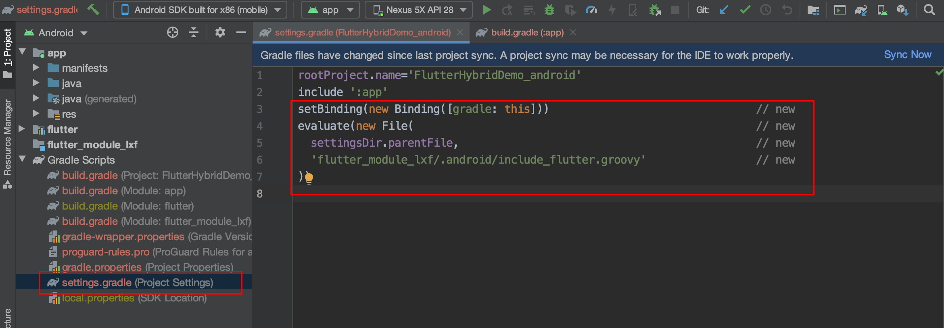
Task: Open the Profiler using the gauge icon
Action: (591, 10)
